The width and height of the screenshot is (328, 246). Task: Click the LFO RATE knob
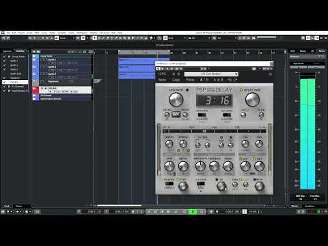point(176,100)
